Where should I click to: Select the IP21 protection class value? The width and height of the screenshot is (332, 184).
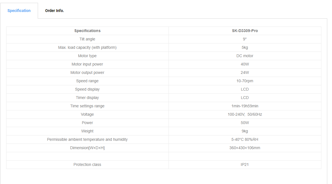[245, 164]
